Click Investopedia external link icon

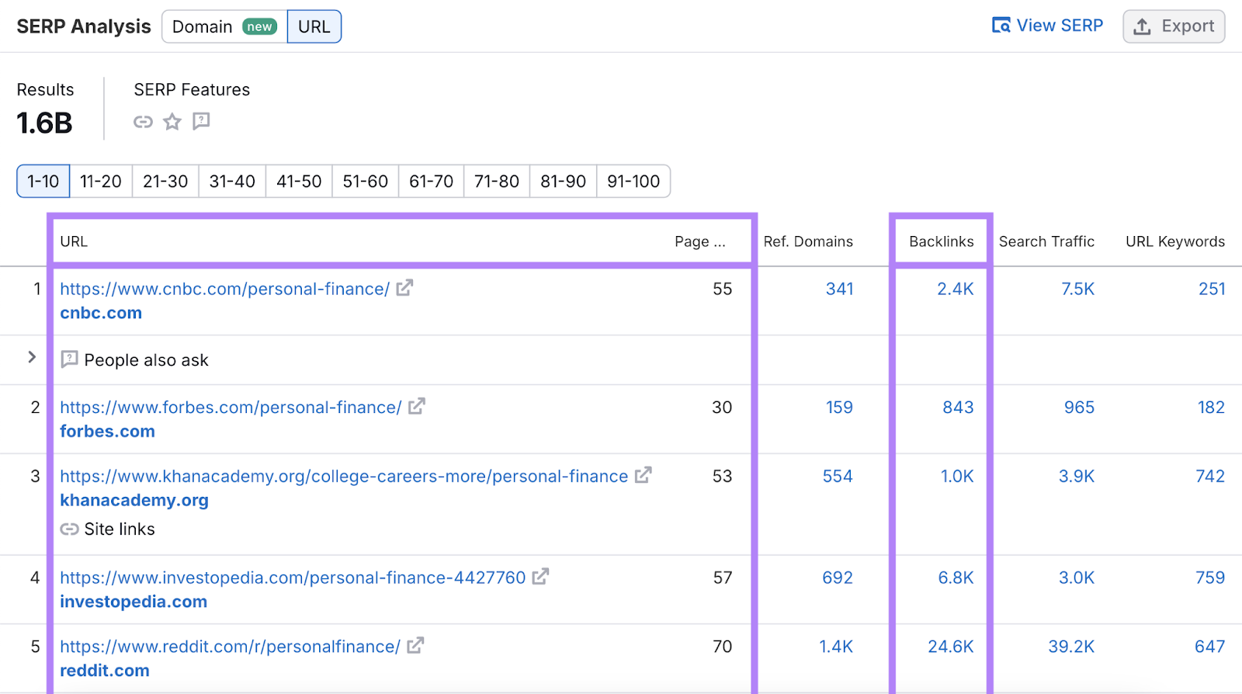point(540,577)
